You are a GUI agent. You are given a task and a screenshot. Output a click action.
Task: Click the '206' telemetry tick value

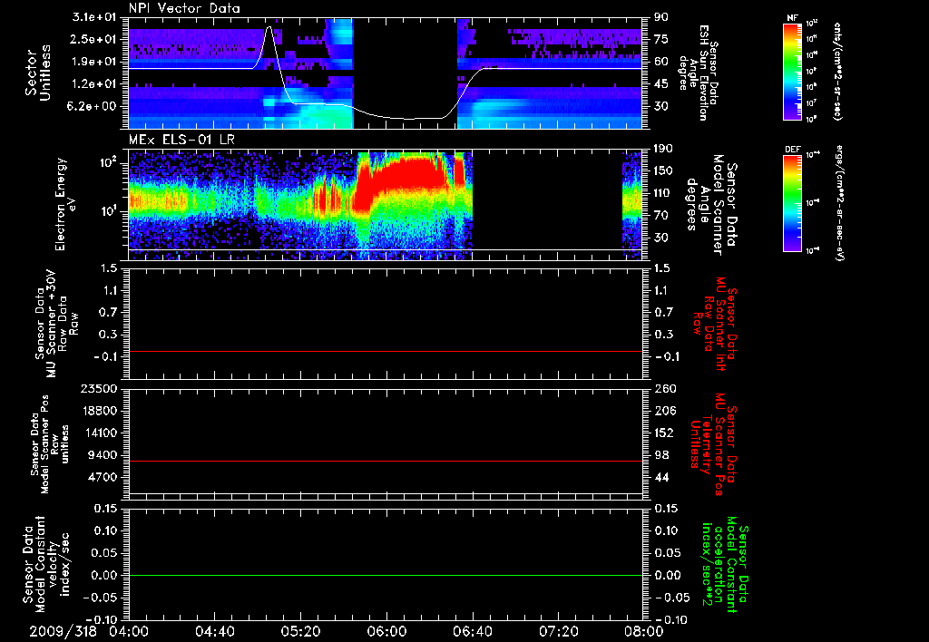pyautogui.click(x=664, y=411)
